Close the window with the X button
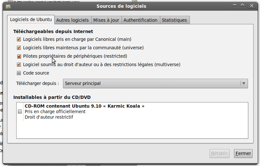 tap(252, 6)
